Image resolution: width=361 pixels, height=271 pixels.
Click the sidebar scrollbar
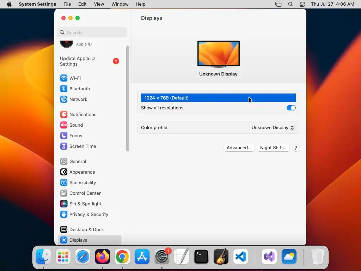(128, 98)
